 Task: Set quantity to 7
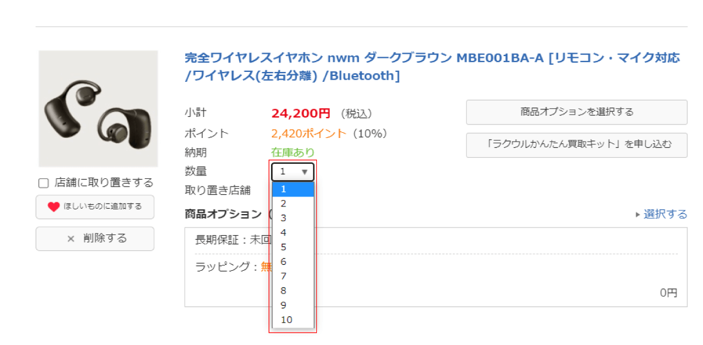293,276
